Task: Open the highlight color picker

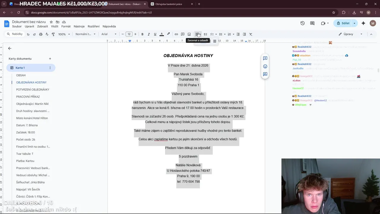Action: pos(168,34)
